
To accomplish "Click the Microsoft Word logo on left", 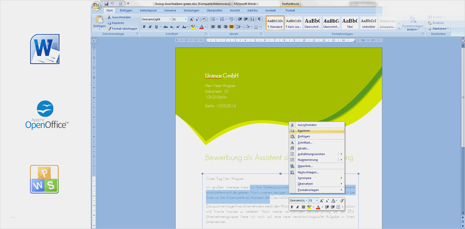I will point(45,49).
